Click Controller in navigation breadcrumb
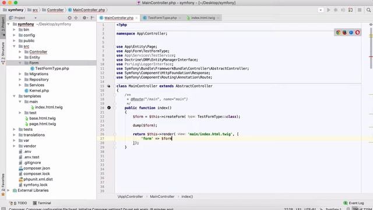373x210 pixels. point(53,10)
